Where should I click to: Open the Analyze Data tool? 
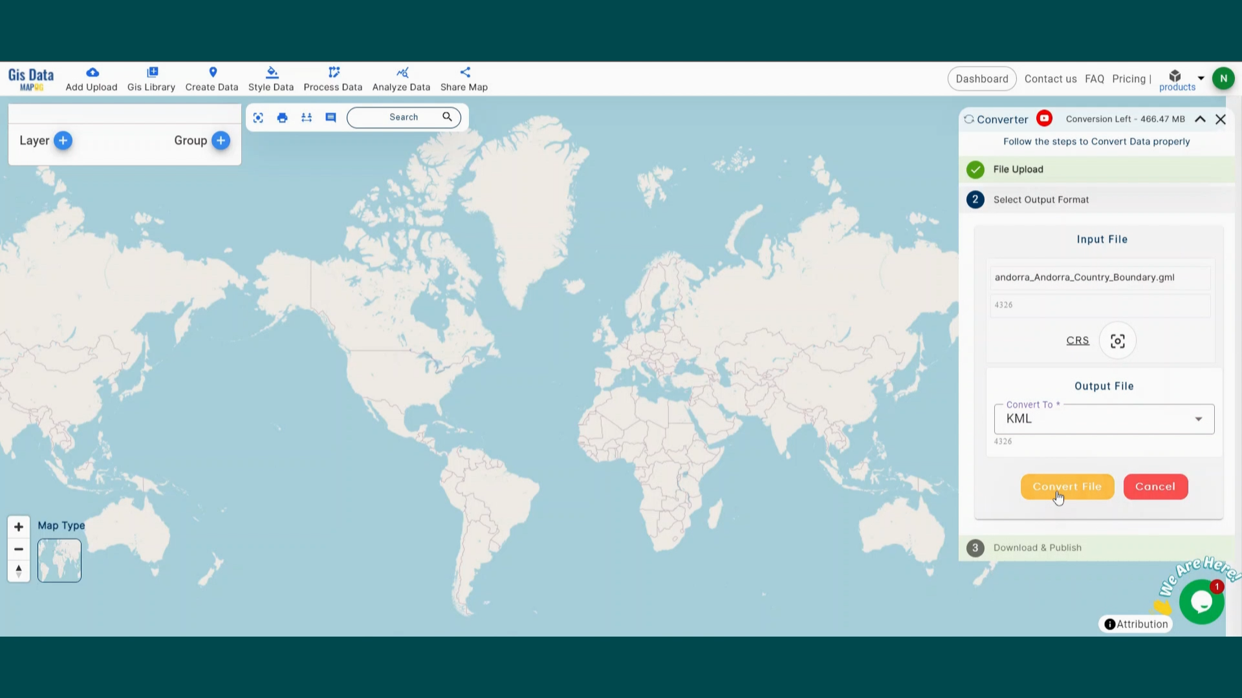click(401, 78)
